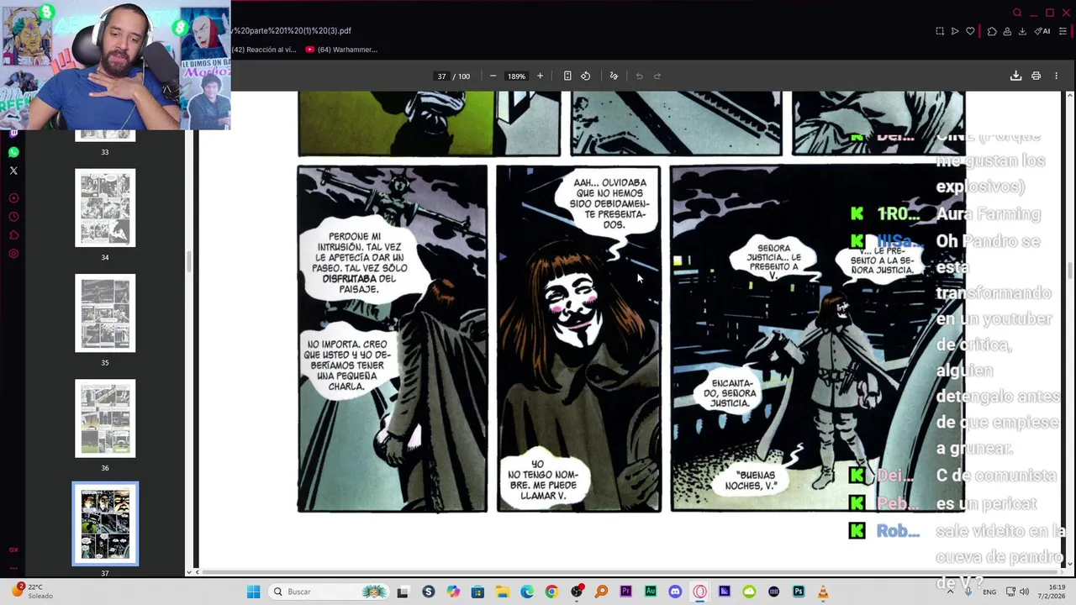
Task: Expand hidden system tray icons chevron
Action: (x=951, y=592)
